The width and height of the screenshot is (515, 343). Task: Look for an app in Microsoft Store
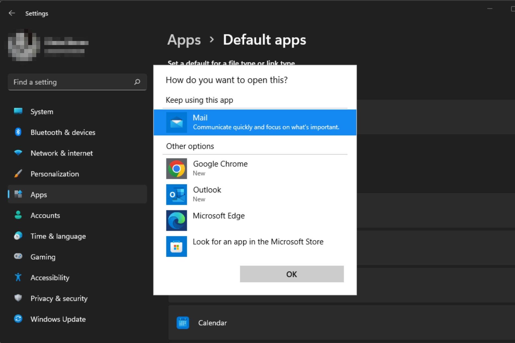coord(255,247)
